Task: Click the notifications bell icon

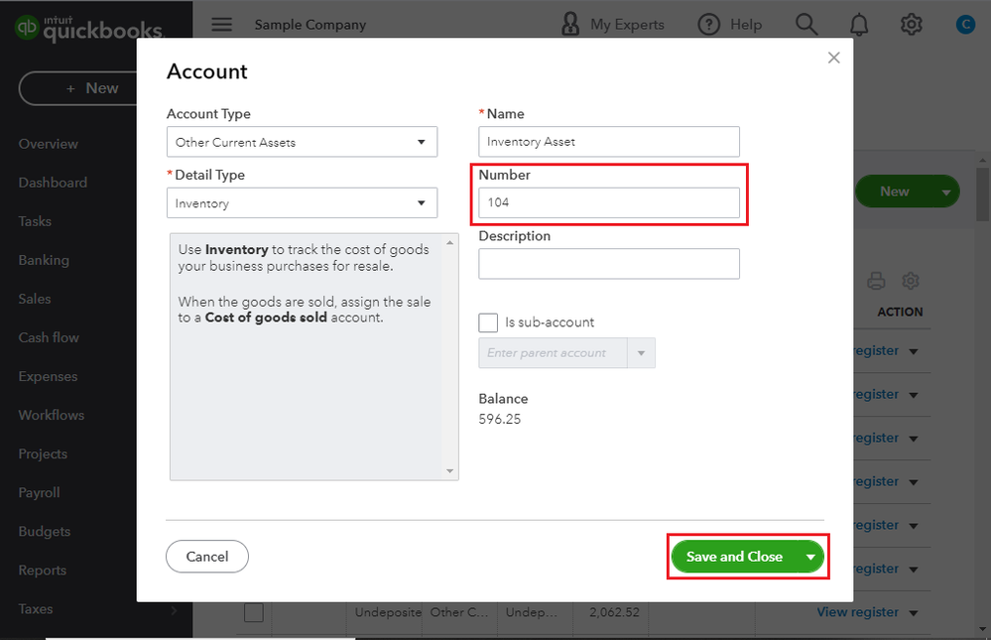Action: (859, 25)
